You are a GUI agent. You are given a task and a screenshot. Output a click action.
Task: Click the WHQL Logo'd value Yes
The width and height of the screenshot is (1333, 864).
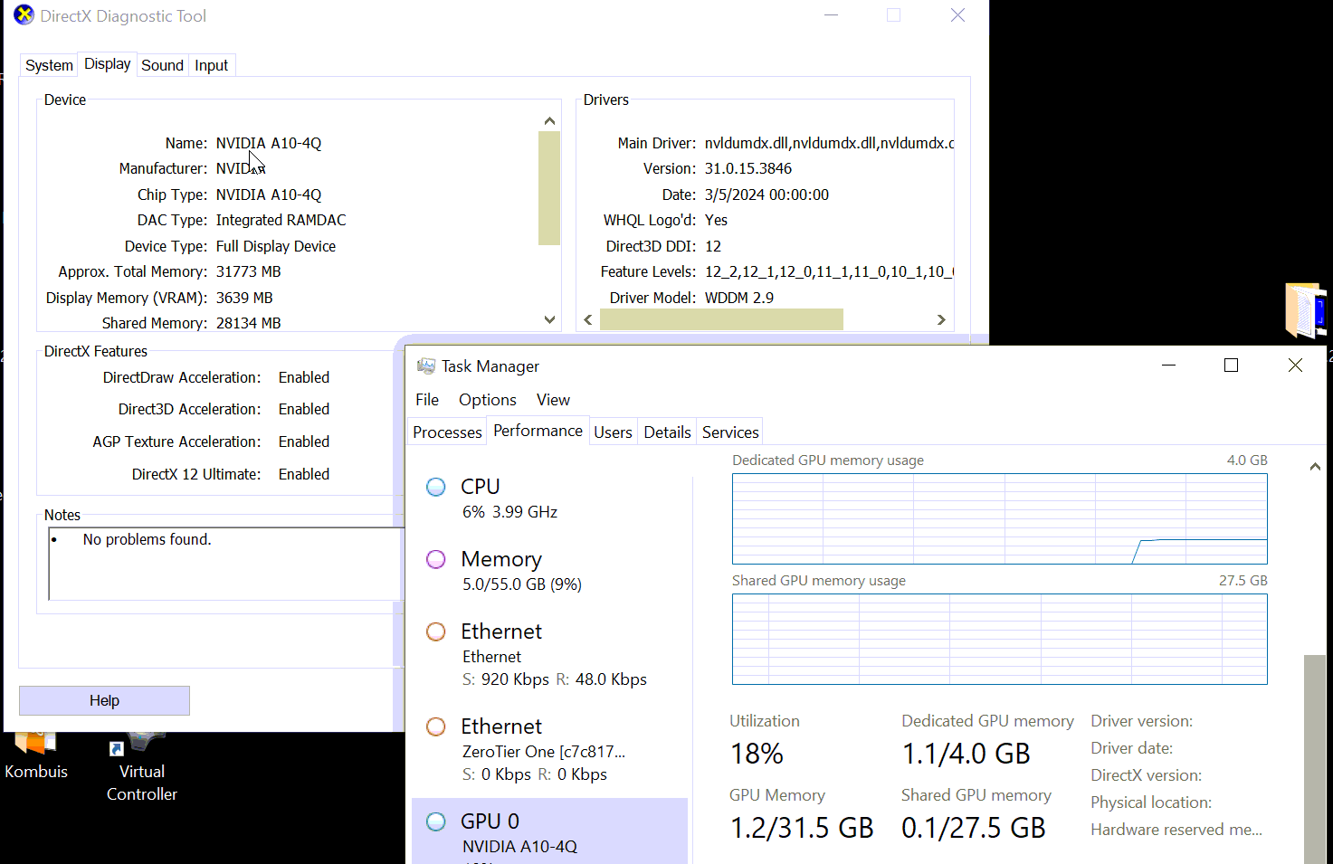(716, 220)
